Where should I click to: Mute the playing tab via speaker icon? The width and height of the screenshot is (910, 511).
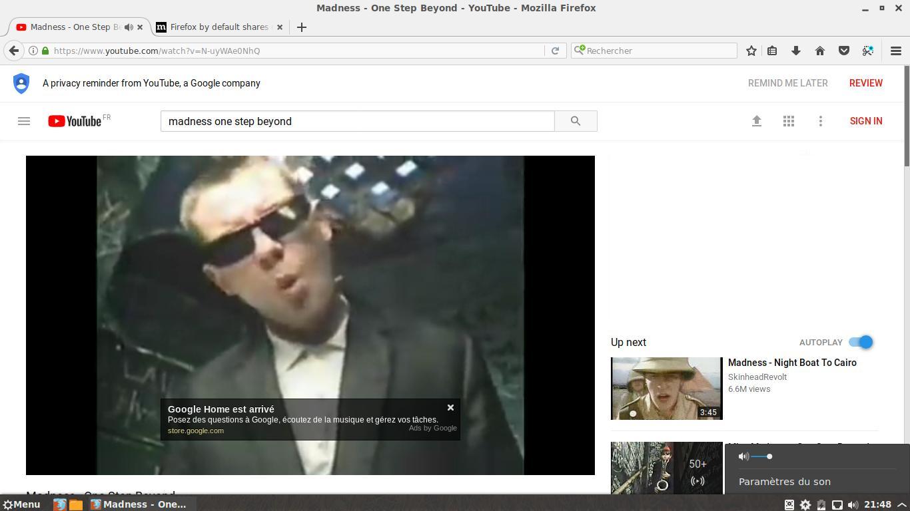(x=129, y=27)
